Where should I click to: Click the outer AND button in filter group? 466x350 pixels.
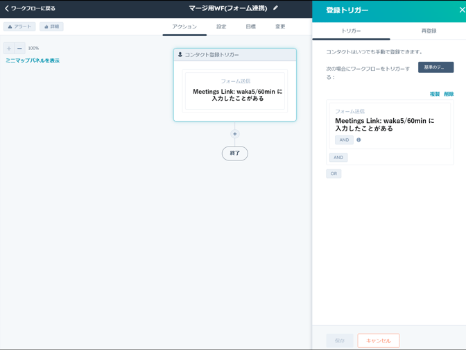(x=338, y=158)
